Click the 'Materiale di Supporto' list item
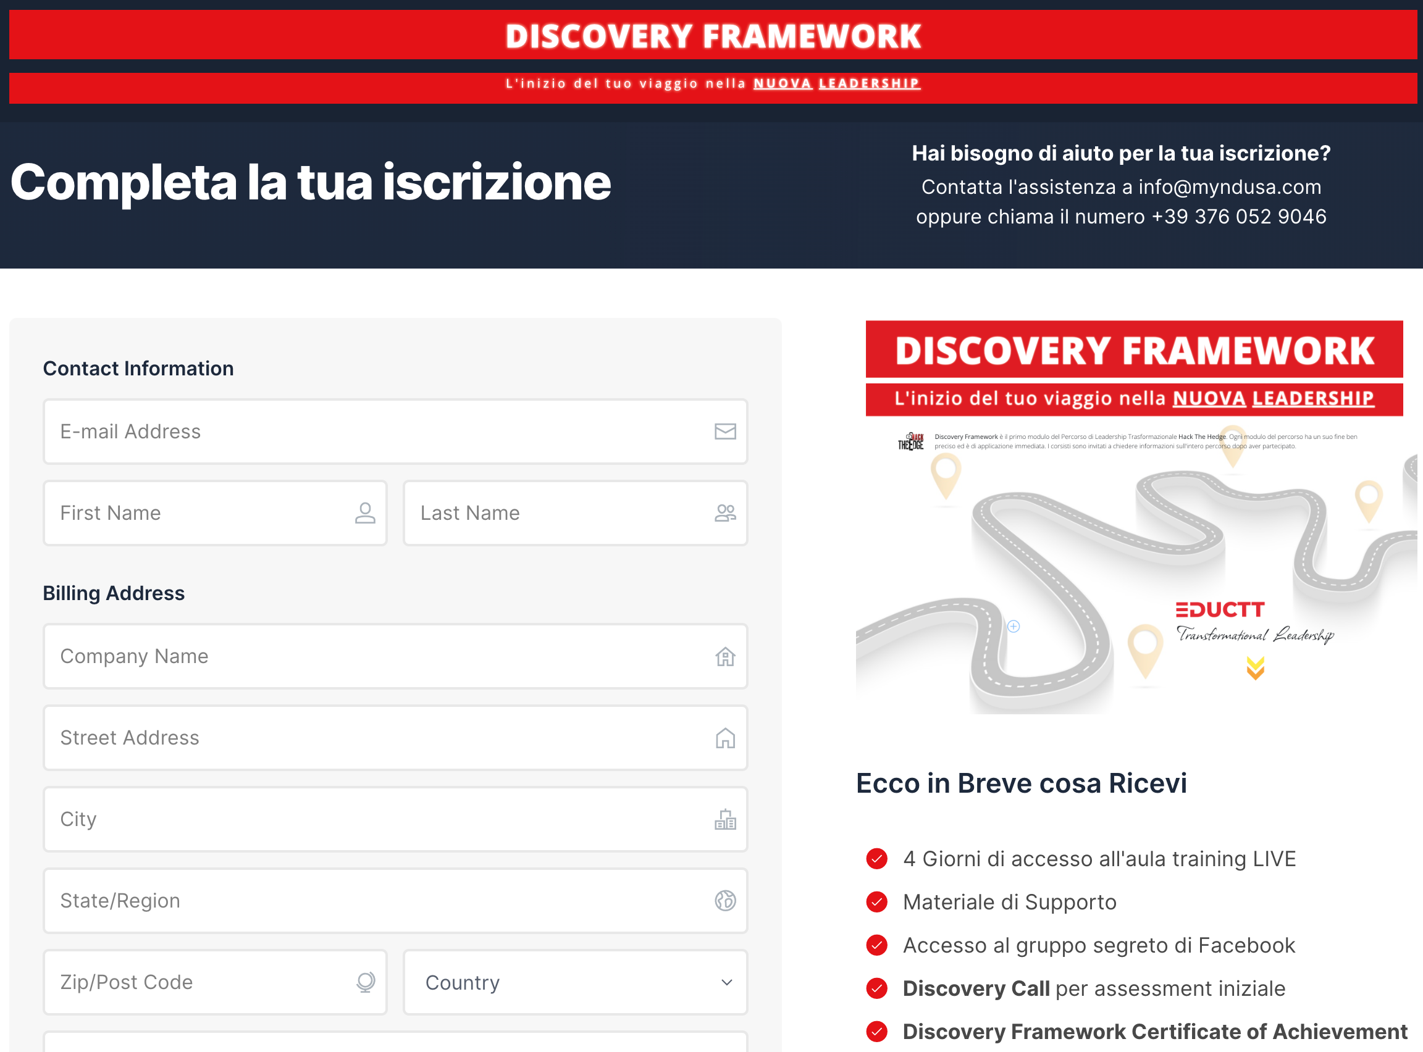 coord(1010,903)
